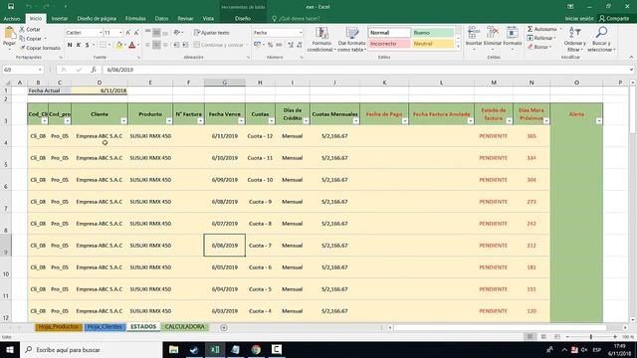Toggle Ajustar texto wrap
Screen dimensions: 637x358
tap(212, 33)
